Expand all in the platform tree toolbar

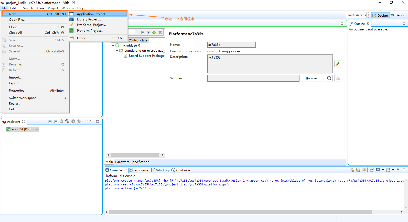tap(148, 32)
